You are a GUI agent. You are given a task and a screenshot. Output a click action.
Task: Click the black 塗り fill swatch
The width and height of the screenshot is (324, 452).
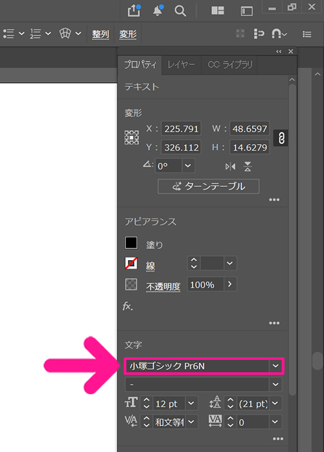(131, 243)
